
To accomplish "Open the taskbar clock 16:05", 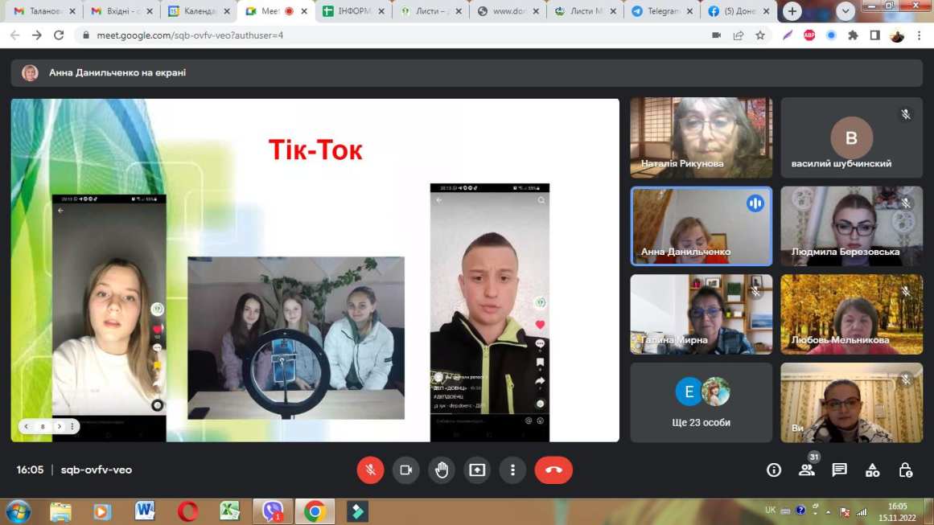I will click(897, 512).
